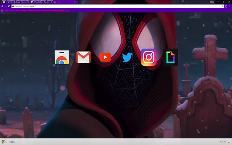Switch to the Twitter tab
The height and width of the screenshot is (145, 232).
pyautogui.click(x=18, y=2)
